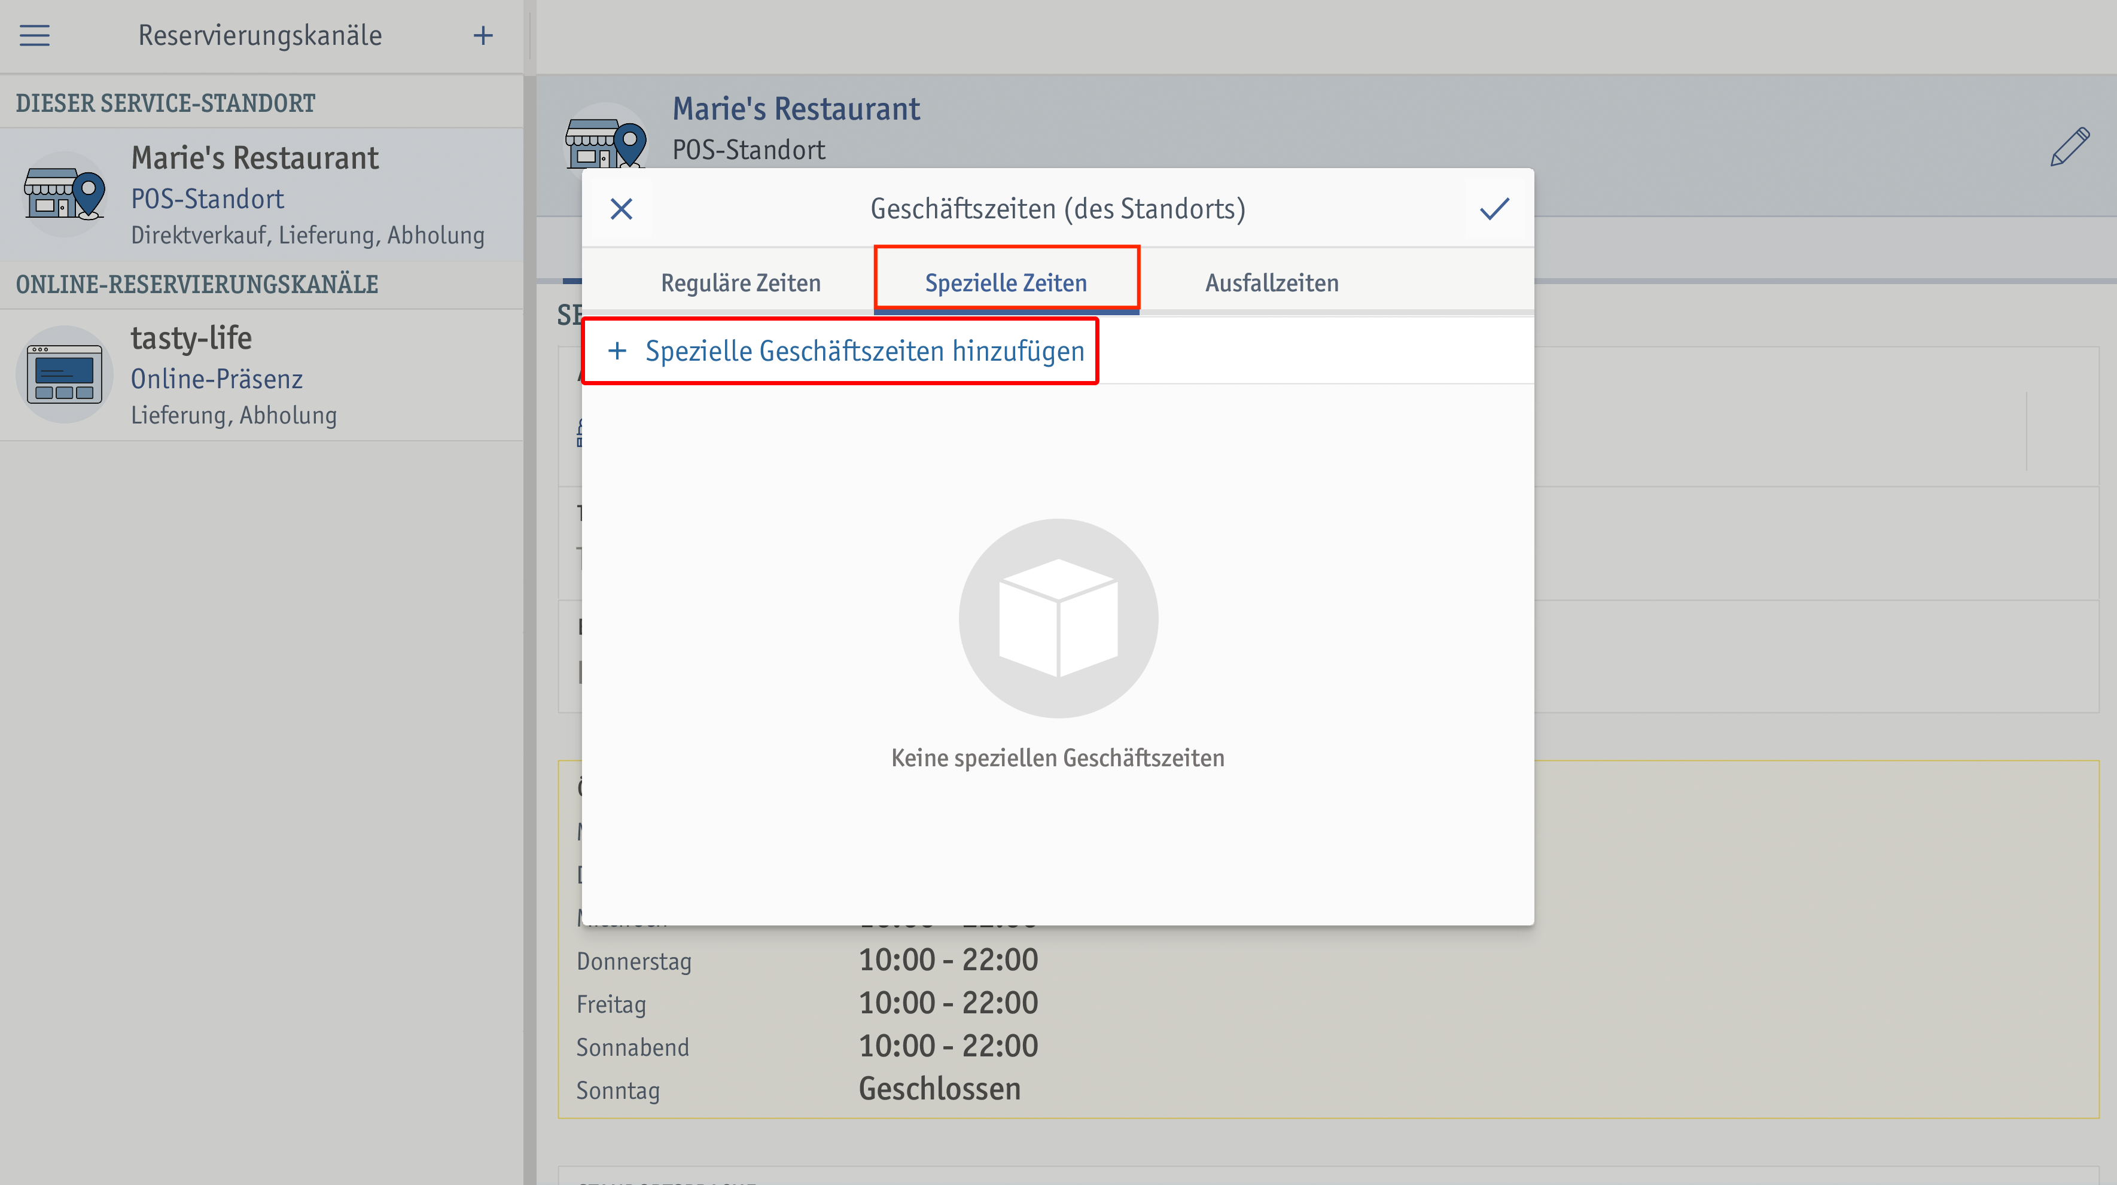The width and height of the screenshot is (2117, 1185).
Task: Click the storefront icon in the header
Action: coord(606,144)
